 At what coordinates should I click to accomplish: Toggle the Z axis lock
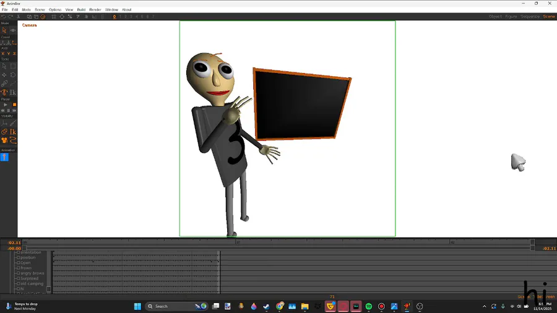coord(14,54)
